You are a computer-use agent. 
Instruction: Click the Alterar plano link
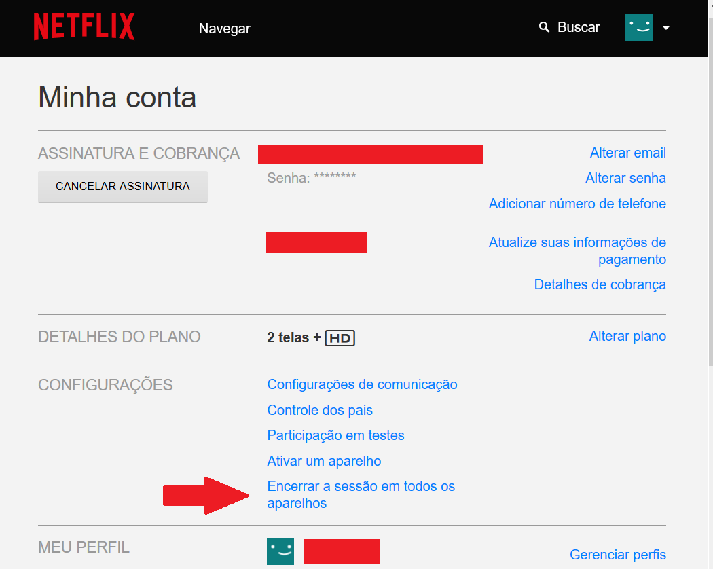tap(627, 336)
